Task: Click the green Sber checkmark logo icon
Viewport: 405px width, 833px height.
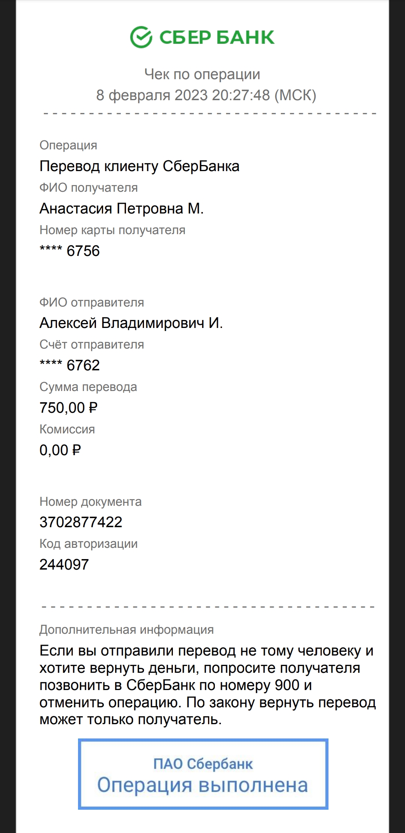Action: tap(141, 37)
